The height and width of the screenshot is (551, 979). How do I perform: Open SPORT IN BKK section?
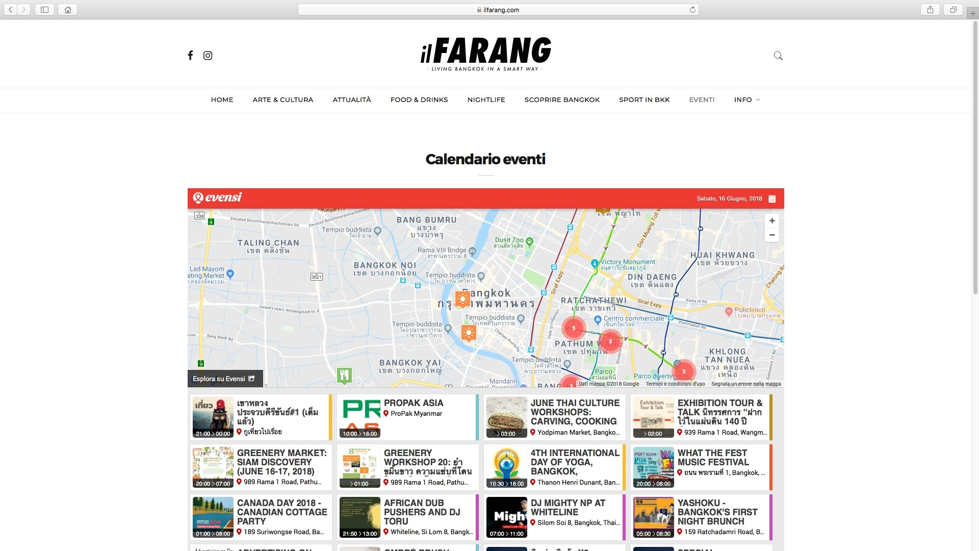coord(645,99)
